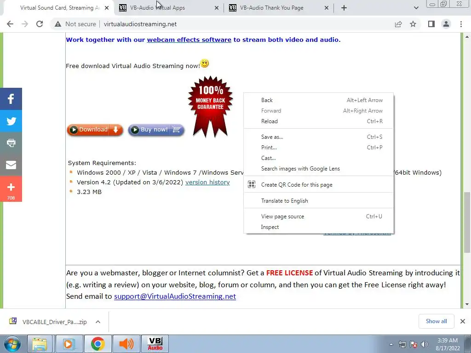
Task: Open the version history link
Action: click(x=207, y=182)
